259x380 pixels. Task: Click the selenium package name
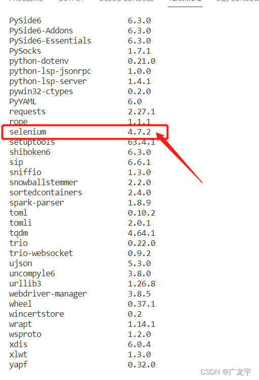28,132
